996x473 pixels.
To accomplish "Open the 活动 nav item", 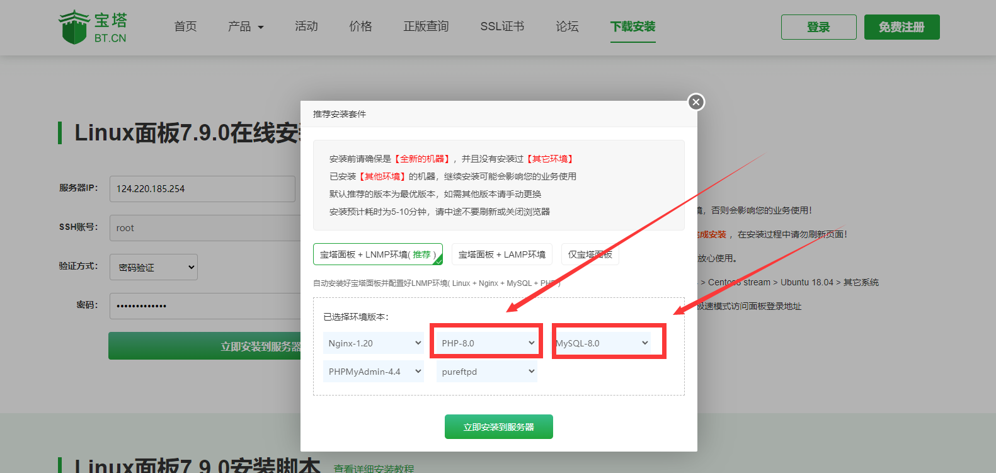I will [x=306, y=26].
